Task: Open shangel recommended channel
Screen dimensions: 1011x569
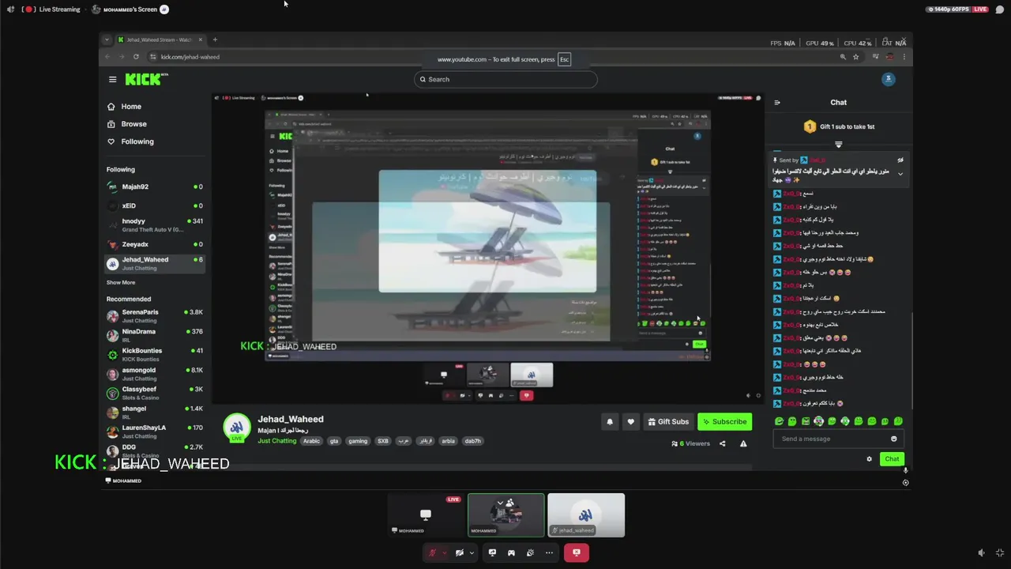Action: pyautogui.click(x=155, y=412)
